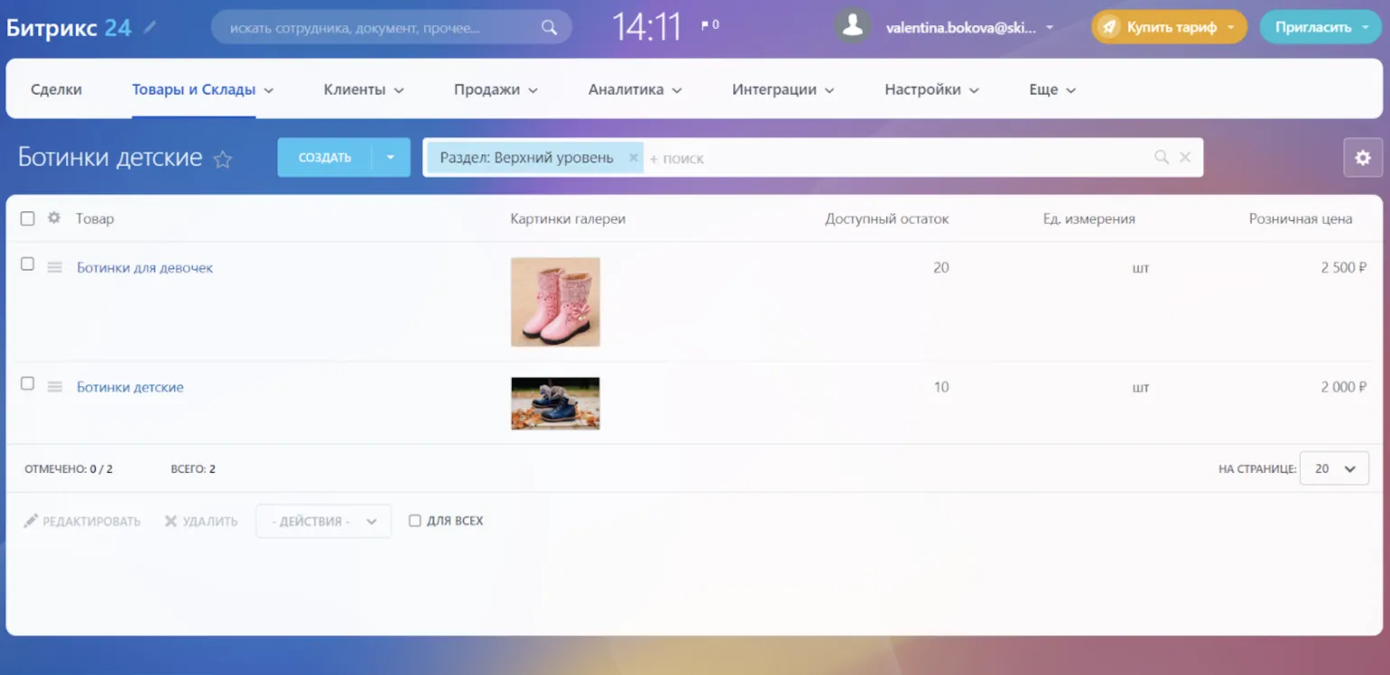Open the 'На странице' page size dropdown
The height and width of the screenshot is (675, 1390).
pyautogui.click(x=1334, y=469)
